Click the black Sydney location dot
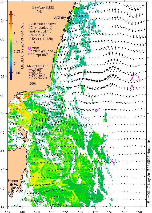The height and width of the screenshot is (213, 152). pyautogui.click(x=69, y=18)
